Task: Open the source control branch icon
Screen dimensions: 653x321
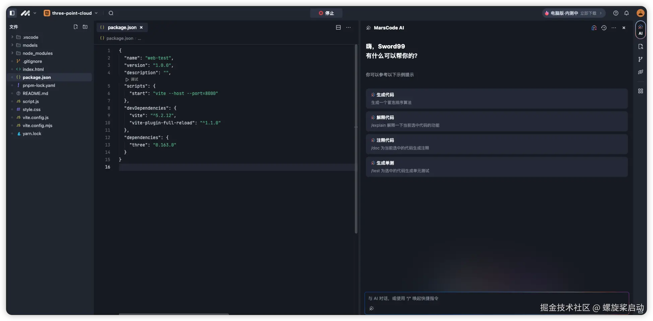Action: (x=641, y=59)
